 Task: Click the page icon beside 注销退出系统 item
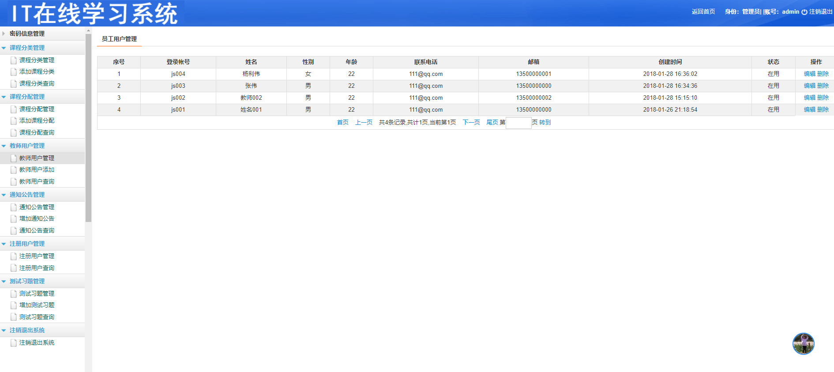[14, 342]
